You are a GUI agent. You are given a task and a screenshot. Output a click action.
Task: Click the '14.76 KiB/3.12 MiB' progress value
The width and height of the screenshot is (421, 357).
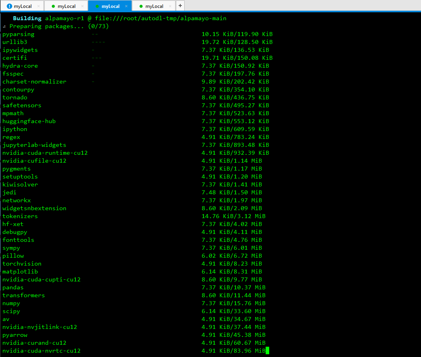point(234,216)
